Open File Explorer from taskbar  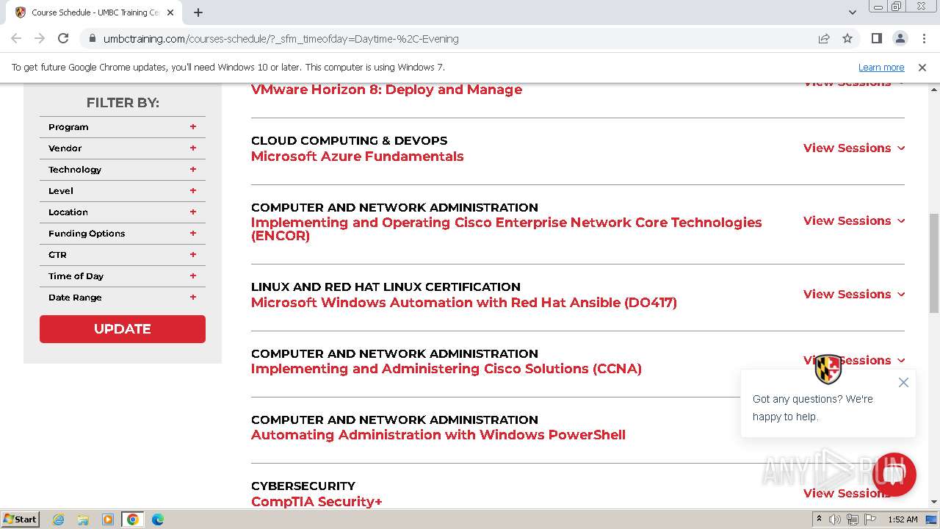click(x=83, y=519)
